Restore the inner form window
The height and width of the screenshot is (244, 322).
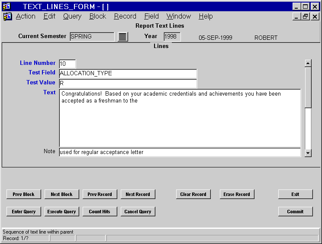(305, 16)
